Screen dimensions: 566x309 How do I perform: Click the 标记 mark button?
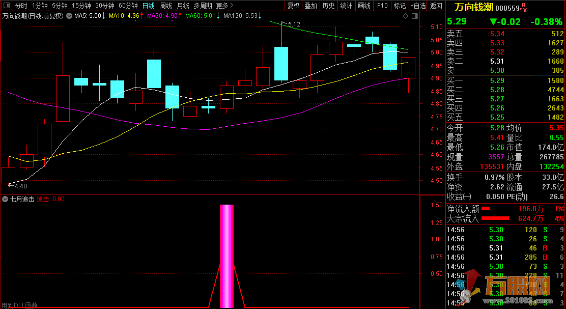click(400, 6)
